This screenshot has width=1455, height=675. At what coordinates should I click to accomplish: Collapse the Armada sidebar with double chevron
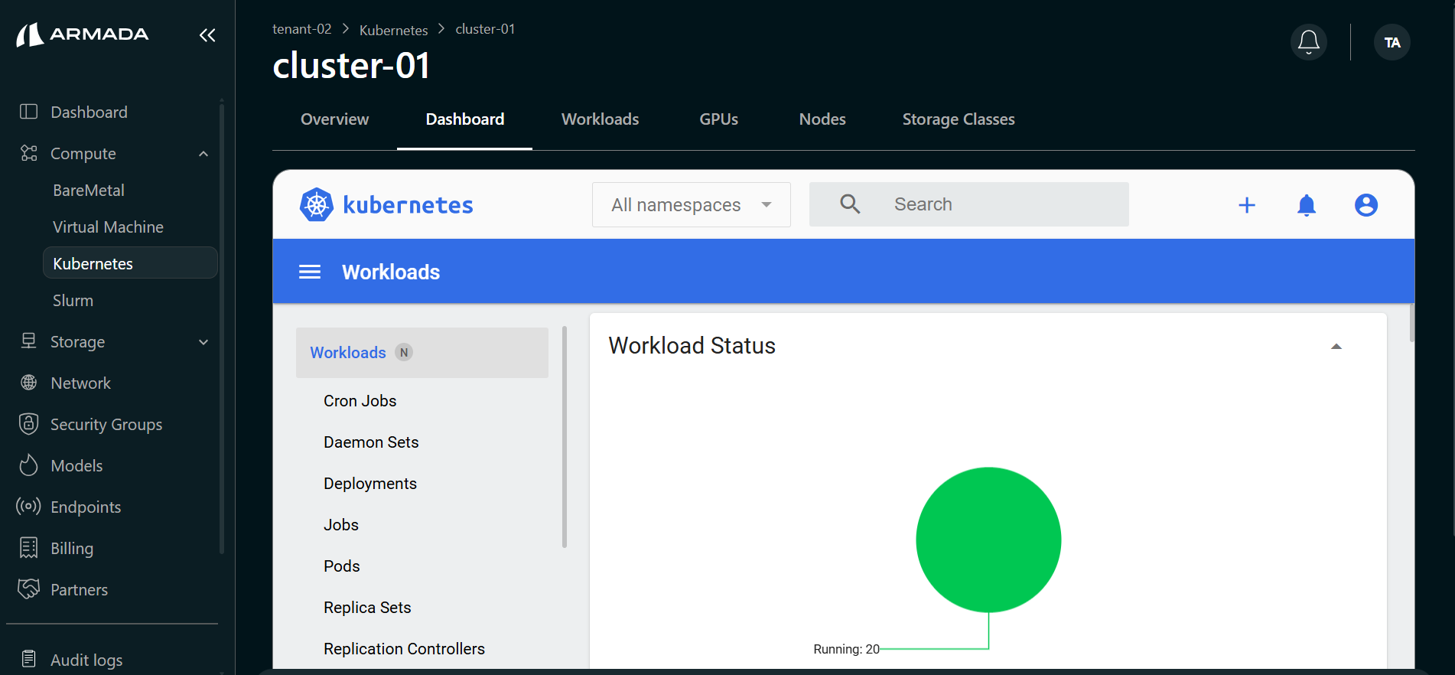[x=207, y=35]
